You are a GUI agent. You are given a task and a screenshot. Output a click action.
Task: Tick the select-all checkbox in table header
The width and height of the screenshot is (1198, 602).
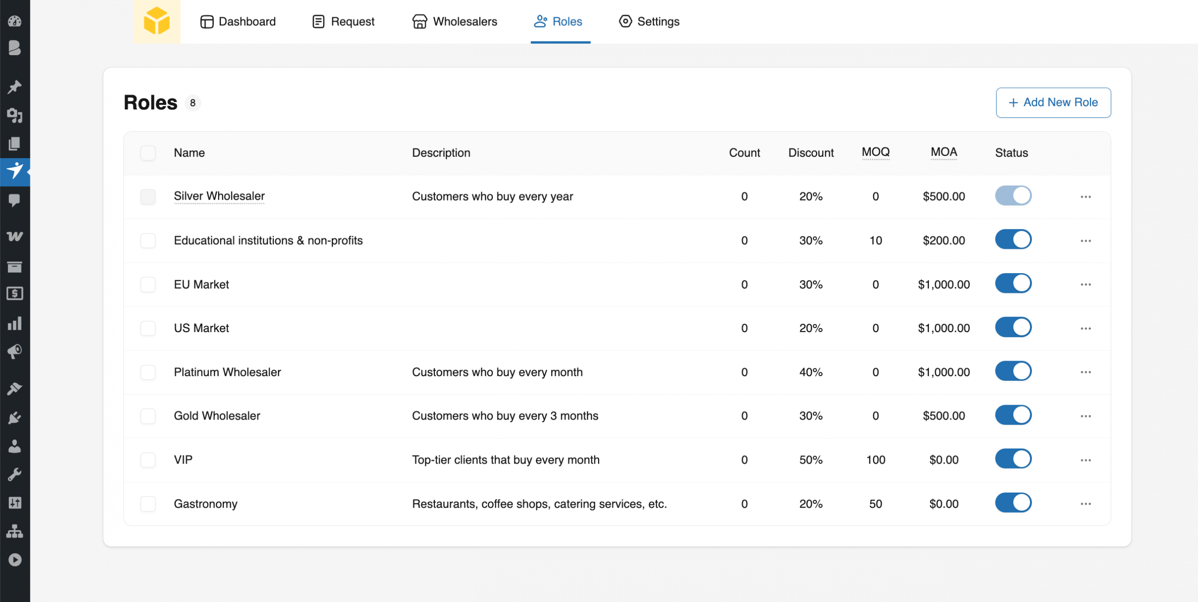pos(148,153)
